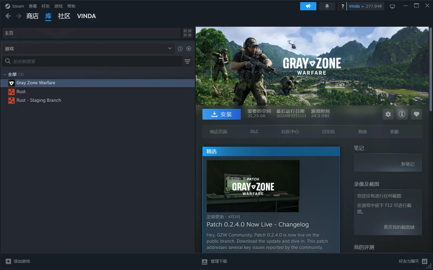Toggle the ready-to-play filter icon

click(x=189, y=49)
